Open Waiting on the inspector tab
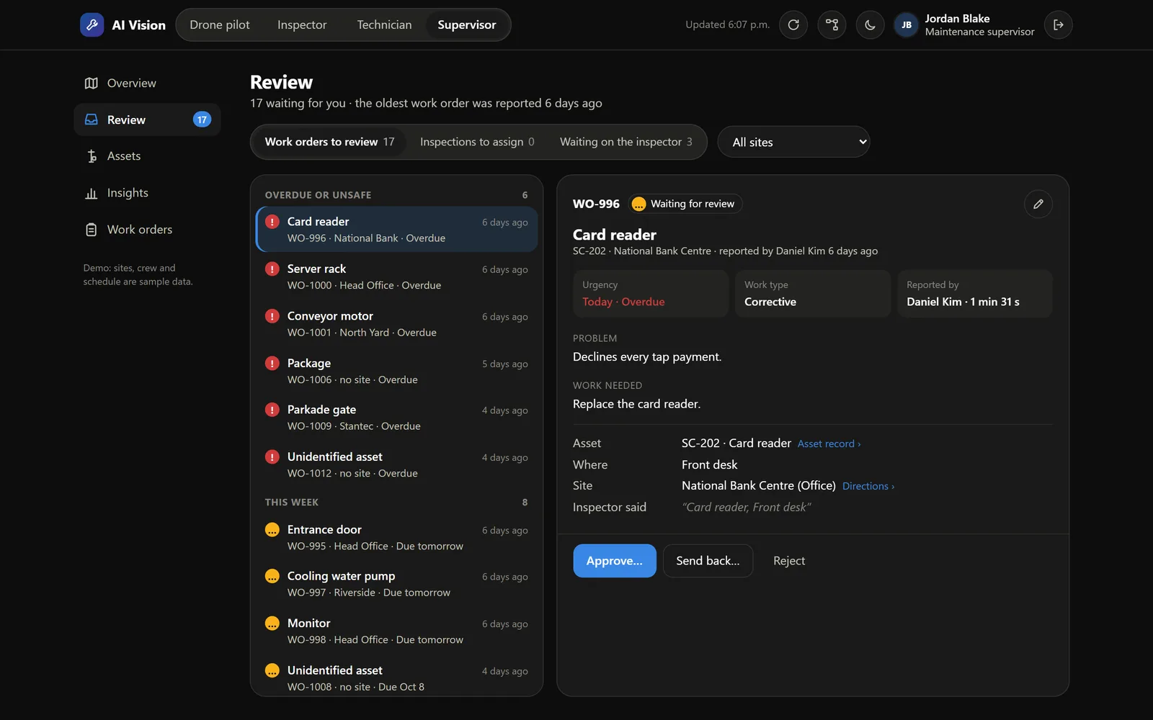Viewport: 1153px width, 720px height. coord(626,142)
